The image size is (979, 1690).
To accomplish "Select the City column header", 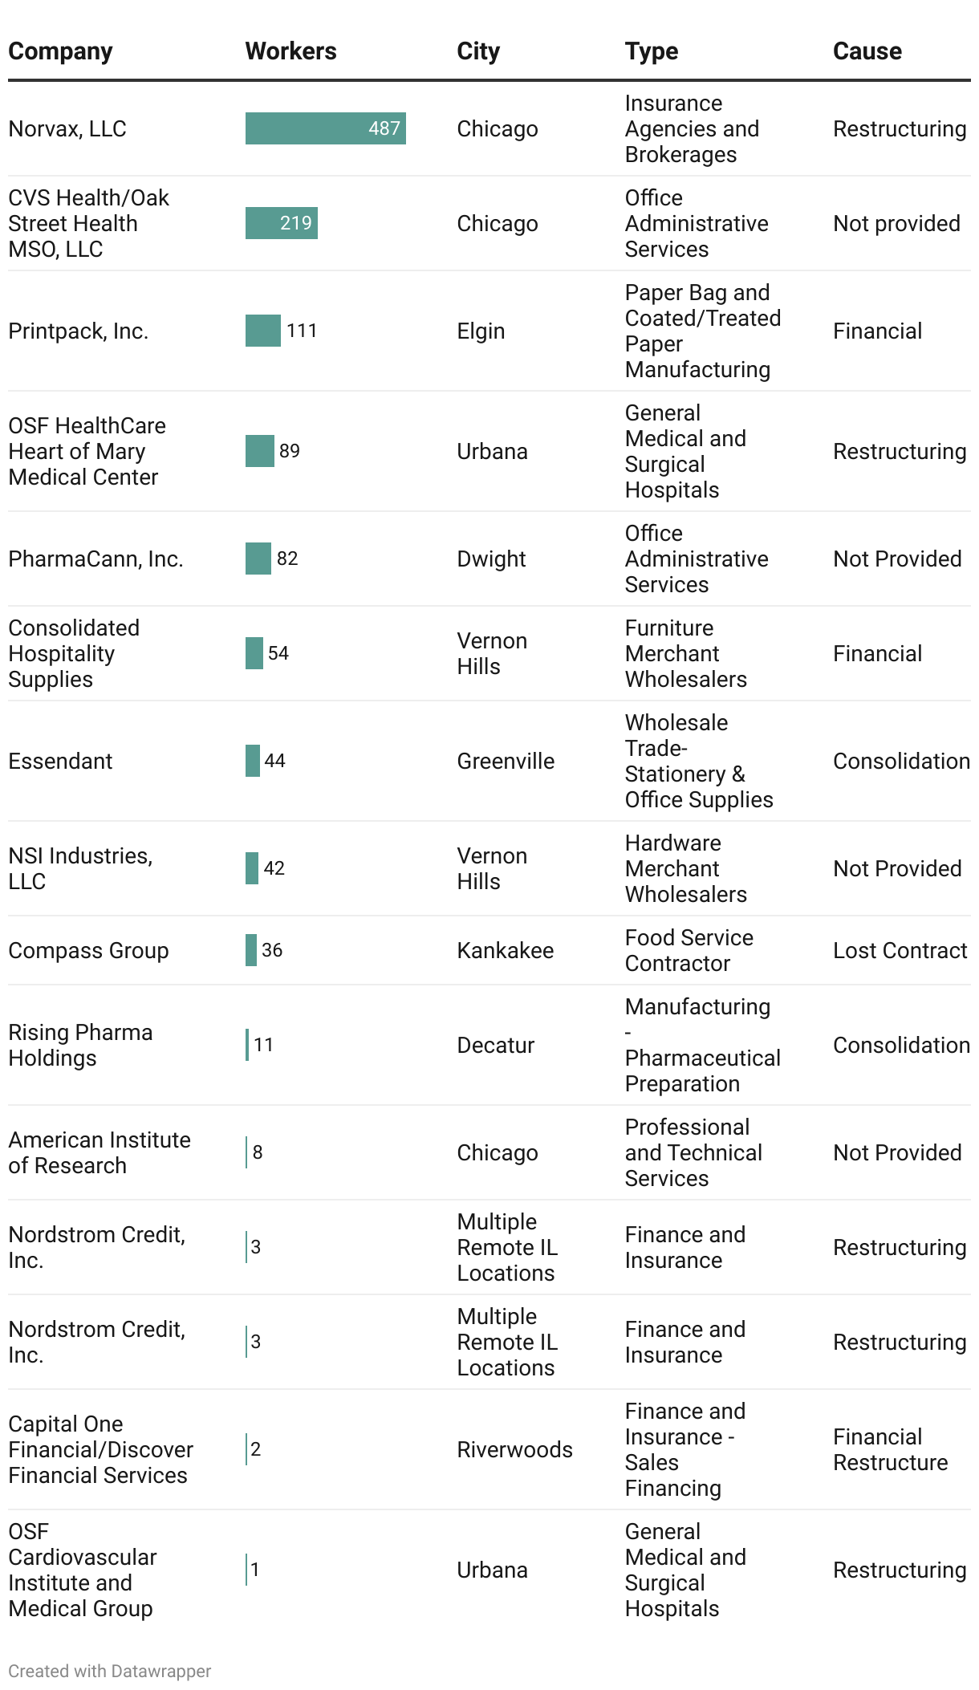I will tap(478, 51).
